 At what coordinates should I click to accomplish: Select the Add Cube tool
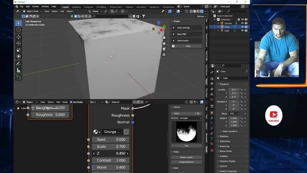(19, 77)
